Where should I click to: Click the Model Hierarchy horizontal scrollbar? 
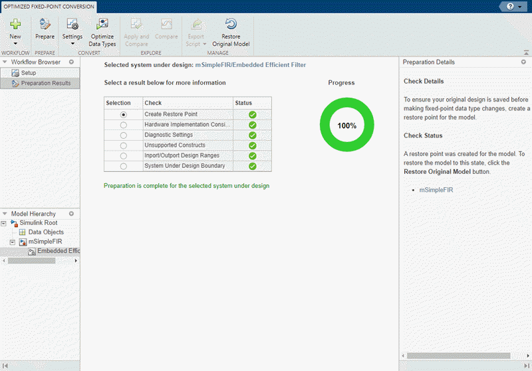(32, 261)
